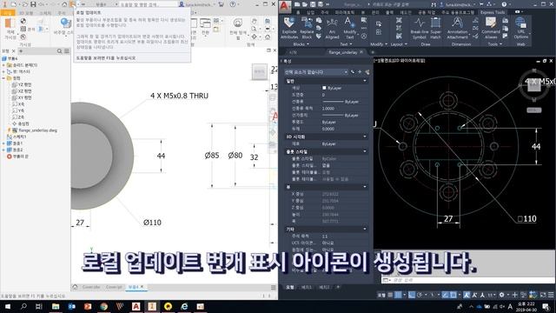Click Save icon in Inventor quick access toolbar

(x=33, y=4)
